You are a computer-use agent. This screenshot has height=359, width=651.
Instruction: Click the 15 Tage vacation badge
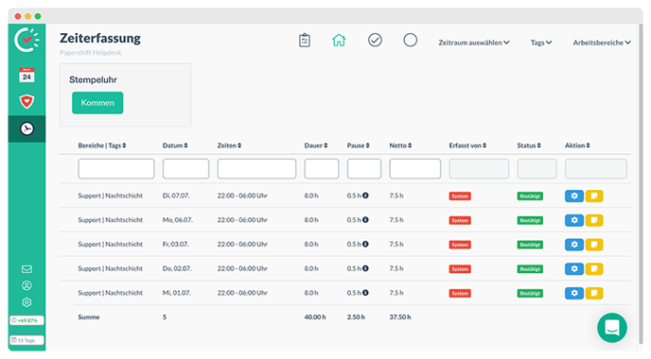pyautogui.click(x=26, y=340)
